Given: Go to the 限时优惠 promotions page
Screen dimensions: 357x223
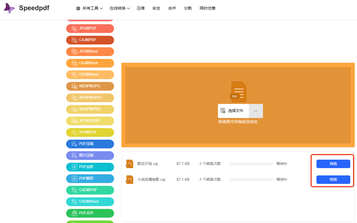Looking at the screenshot, I should (207, 8).
